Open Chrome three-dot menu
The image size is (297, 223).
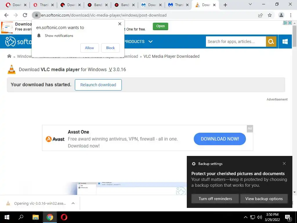291,15
